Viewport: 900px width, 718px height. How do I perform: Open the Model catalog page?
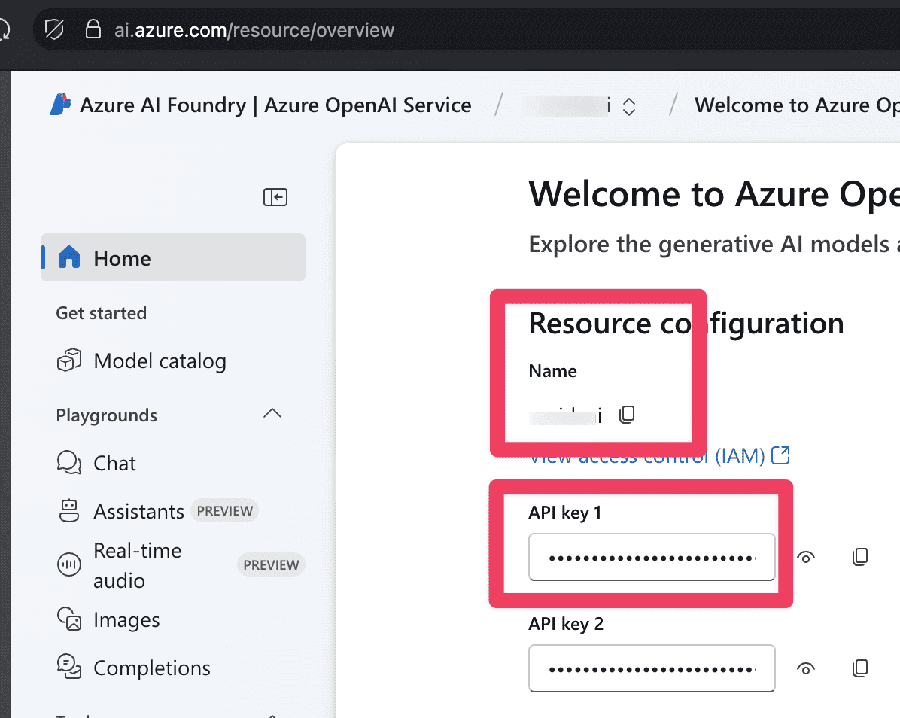point(160,361)
